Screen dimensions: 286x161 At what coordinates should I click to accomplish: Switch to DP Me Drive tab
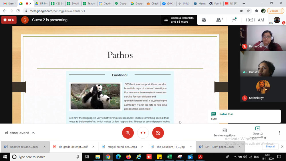(41, 3)
